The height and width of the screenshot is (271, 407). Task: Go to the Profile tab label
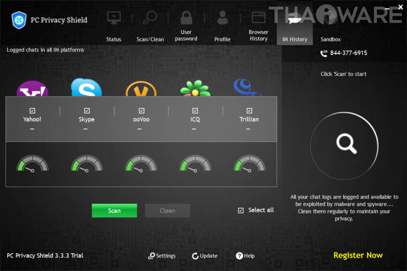pyautogui.click(x=223, y=40)
